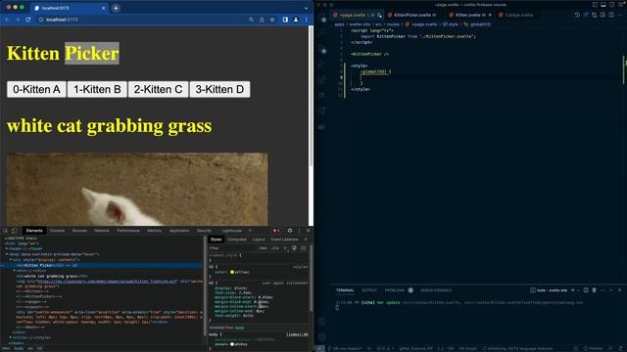Select the Terminal panel tab

coord(345,290)
